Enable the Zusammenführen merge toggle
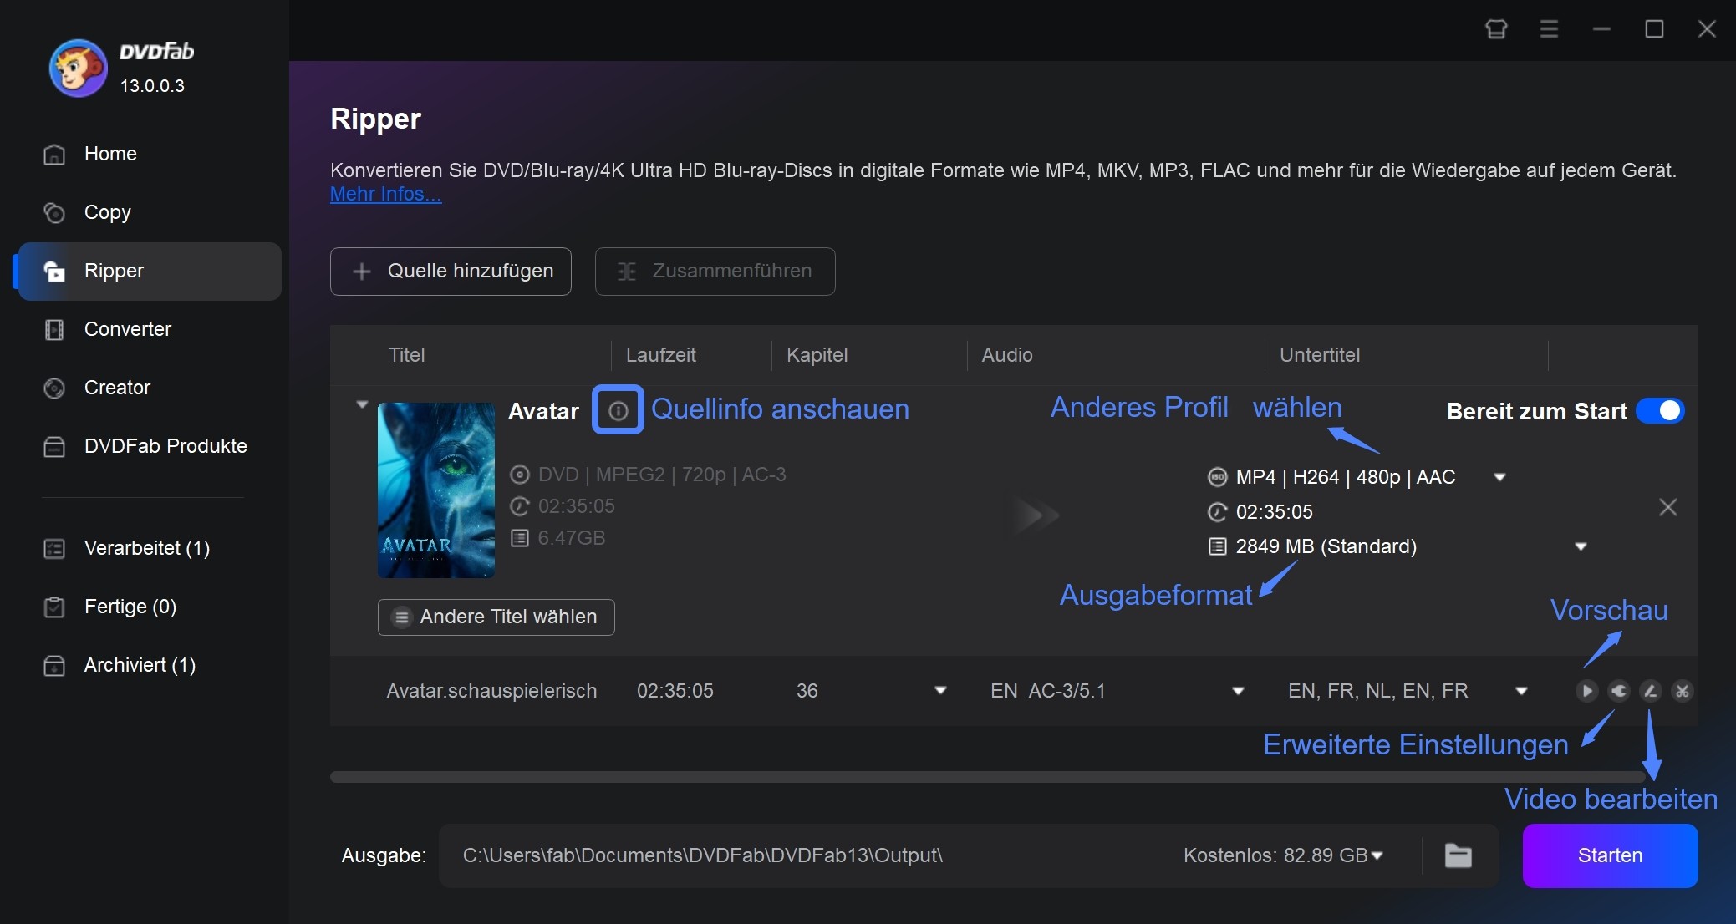This screenshot has height=924, width=1736. pyautogui.click(x=715, y=270)
